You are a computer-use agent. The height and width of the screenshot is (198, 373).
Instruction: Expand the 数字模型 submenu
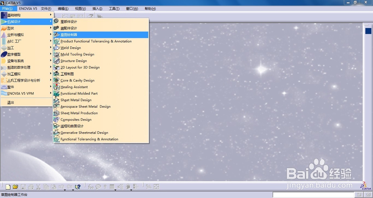click(x=26, y=54)
